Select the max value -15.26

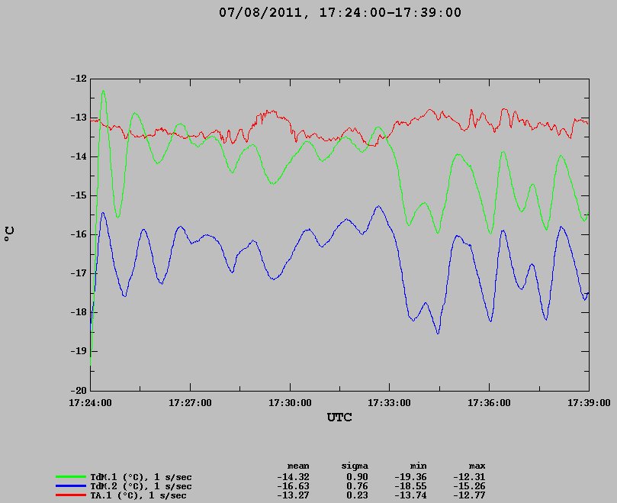[x=469, y=486]
